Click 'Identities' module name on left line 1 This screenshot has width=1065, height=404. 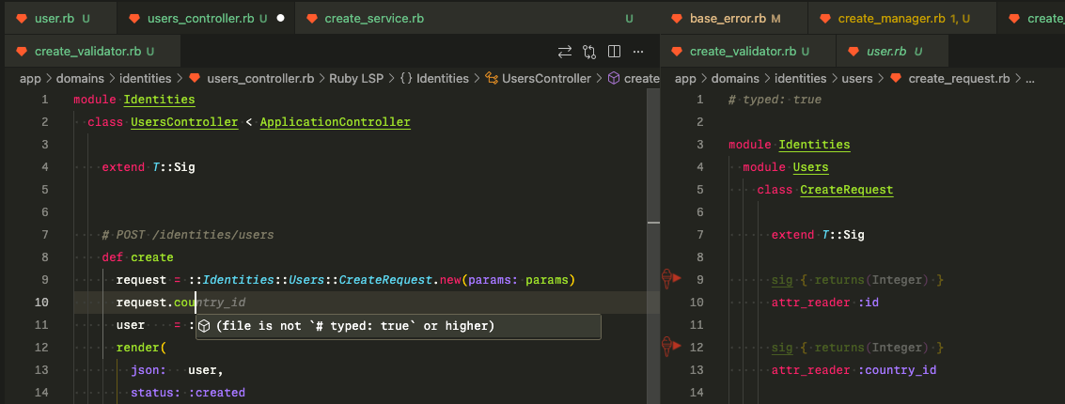(159, 100)
